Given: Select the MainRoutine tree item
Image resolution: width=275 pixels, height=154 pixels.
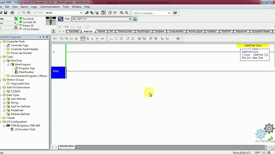Looking at the screenshot, I should [26, 72].
